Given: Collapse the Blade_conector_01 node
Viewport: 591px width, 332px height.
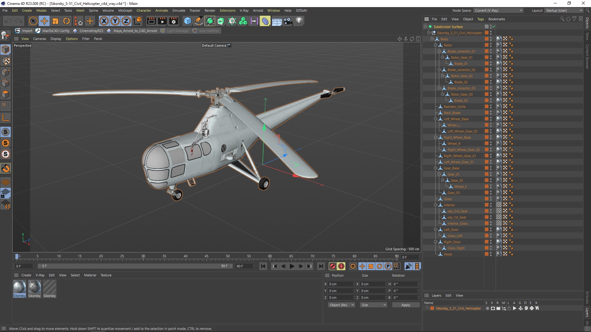Looking at the screenshot, I should [x=439, y=51].
